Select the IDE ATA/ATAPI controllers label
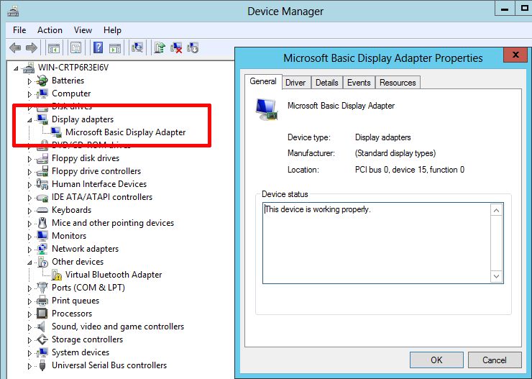Image resolution: width=532 pixels, height=379 pixels. click(x=102, y=197)
